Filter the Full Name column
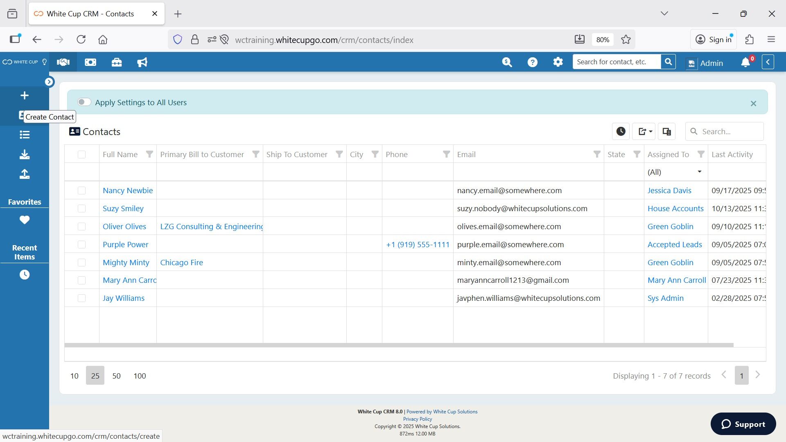 pyautogui.click(x=149, y=154)
